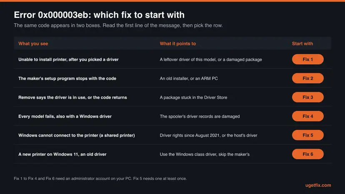Viewport: 345px width, 194px height.
Task: Select the 'Unable to install printer' row text
Action: click(68, 60)
